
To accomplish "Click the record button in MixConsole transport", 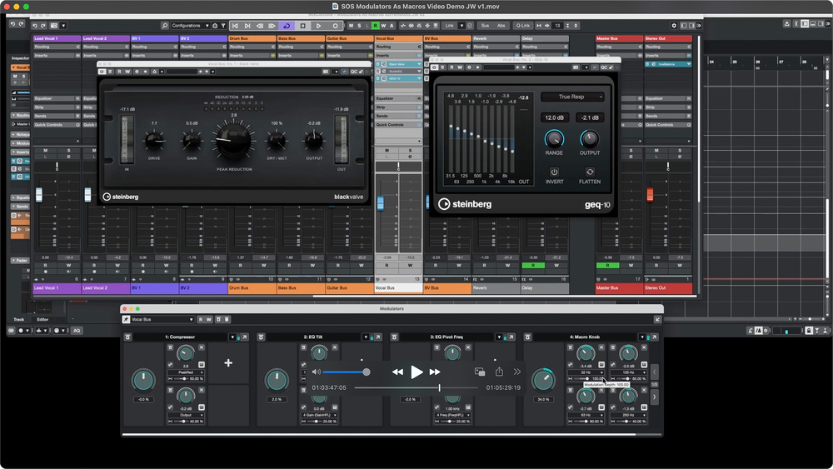I will (x=335, y=26).
